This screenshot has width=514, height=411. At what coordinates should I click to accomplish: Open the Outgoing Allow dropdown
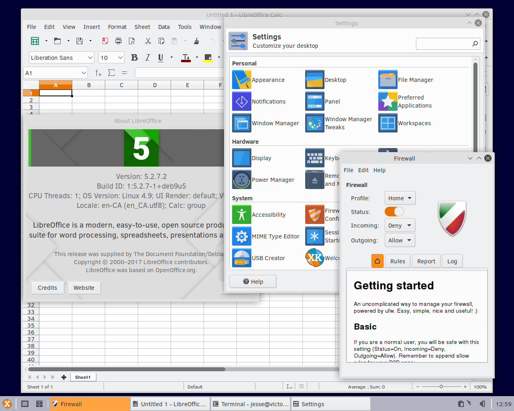[400, 240]
